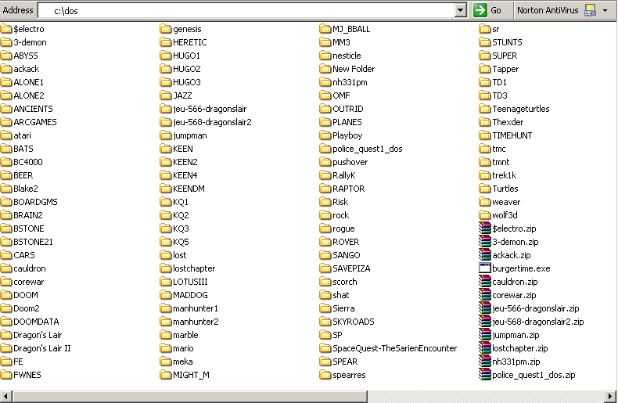Image resolution: width=618 pixels, height=403 pixels.
Task: Click the SKYROADS folder icon
Action: coord(325,322)
